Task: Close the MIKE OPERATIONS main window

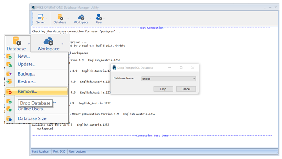Action: [276, 8]
